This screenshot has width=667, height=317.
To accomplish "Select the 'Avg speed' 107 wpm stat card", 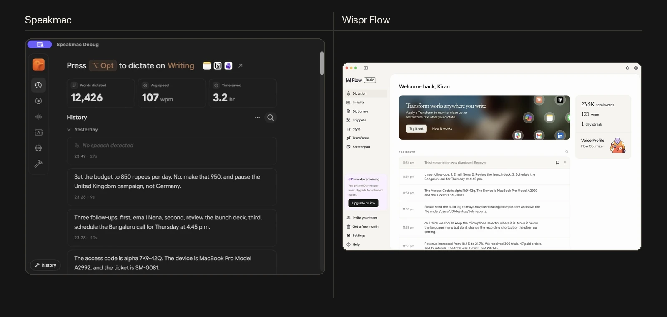I will (x=172, y=93).
